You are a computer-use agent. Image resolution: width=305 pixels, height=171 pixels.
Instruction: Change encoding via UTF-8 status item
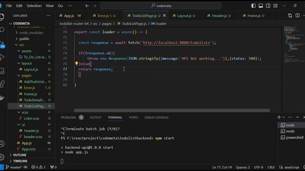pos(258,167)
